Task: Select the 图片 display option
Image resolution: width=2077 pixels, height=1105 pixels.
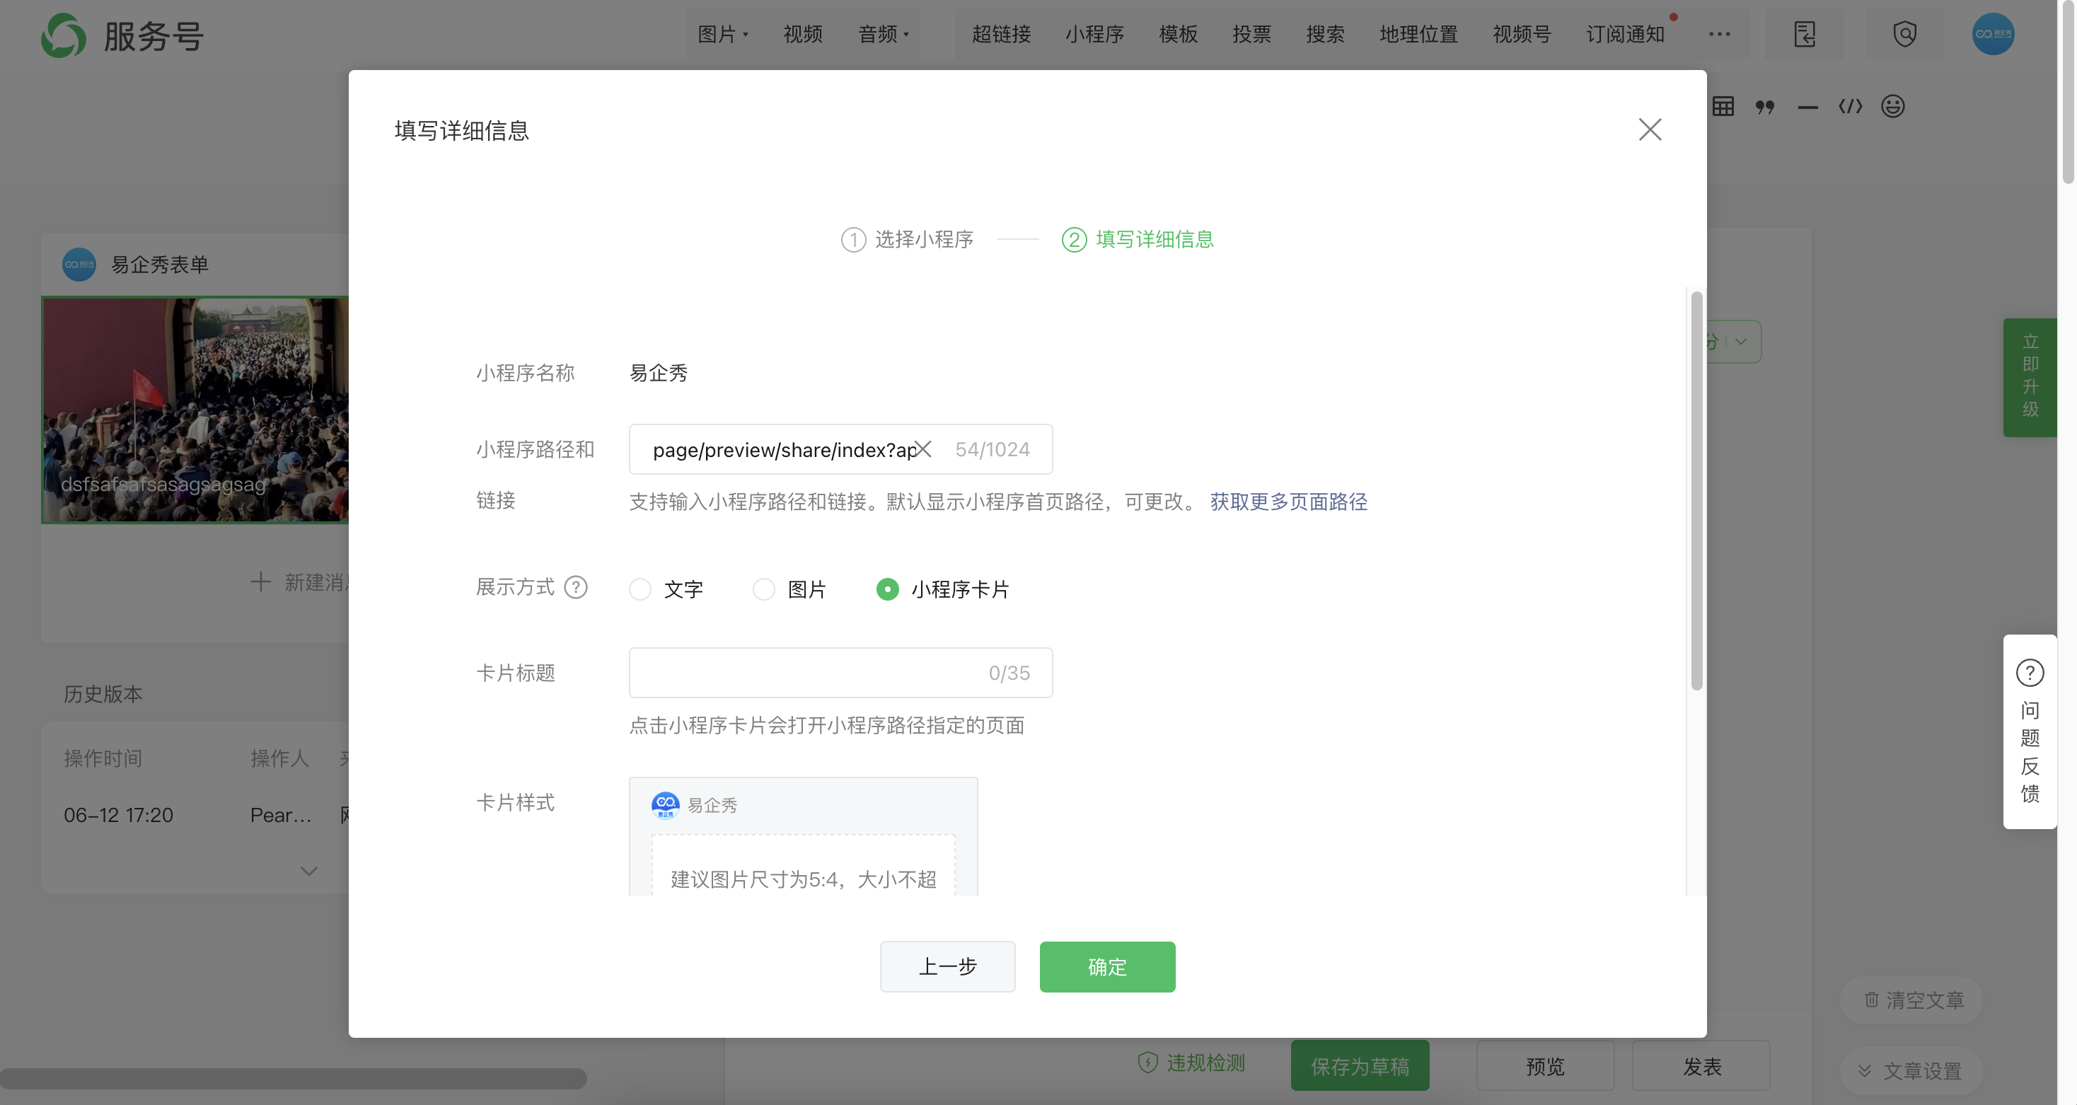Action: tap(763, 589)
